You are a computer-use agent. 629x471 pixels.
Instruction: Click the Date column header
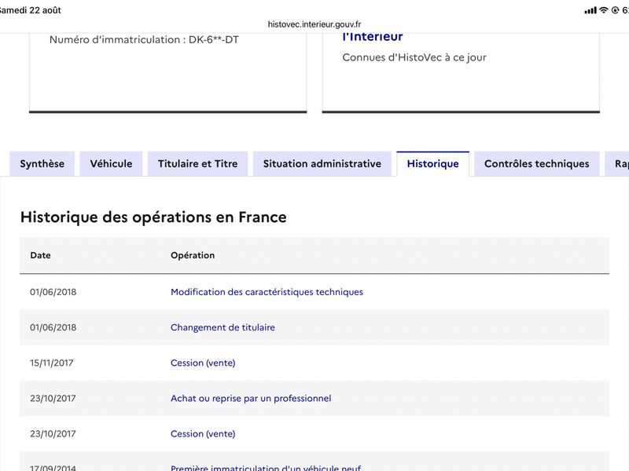point(41,255)
